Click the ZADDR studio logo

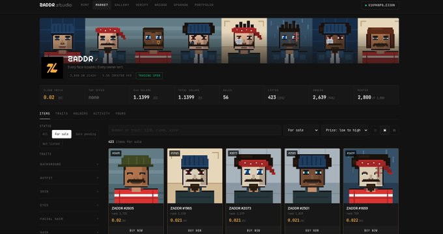pos(55,5)
